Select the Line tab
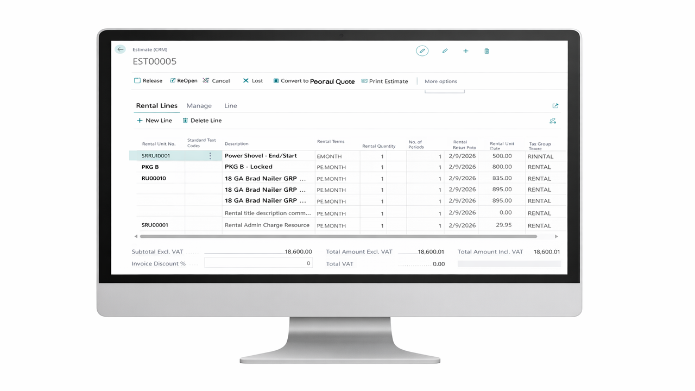Image resolution: width=695 pixels, height=391 pixels. 230,105
